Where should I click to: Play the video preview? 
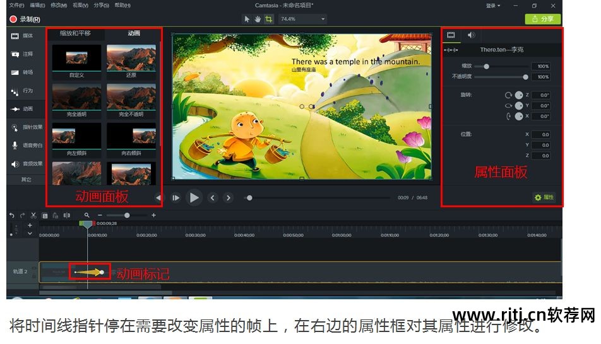pos(194,198)
